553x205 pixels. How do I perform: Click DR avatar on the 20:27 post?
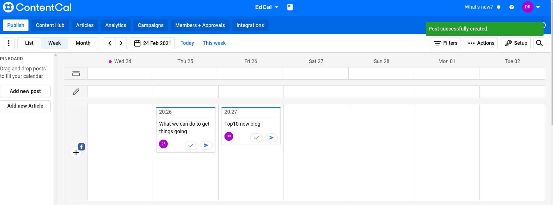coord(229,136)
